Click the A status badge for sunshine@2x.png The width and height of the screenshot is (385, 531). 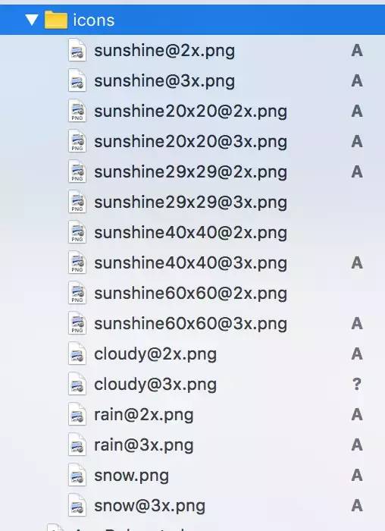357,51
